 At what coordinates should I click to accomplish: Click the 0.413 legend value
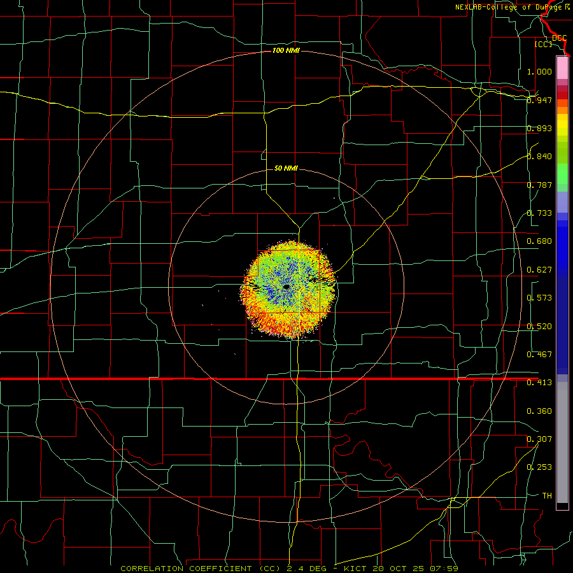539,383
